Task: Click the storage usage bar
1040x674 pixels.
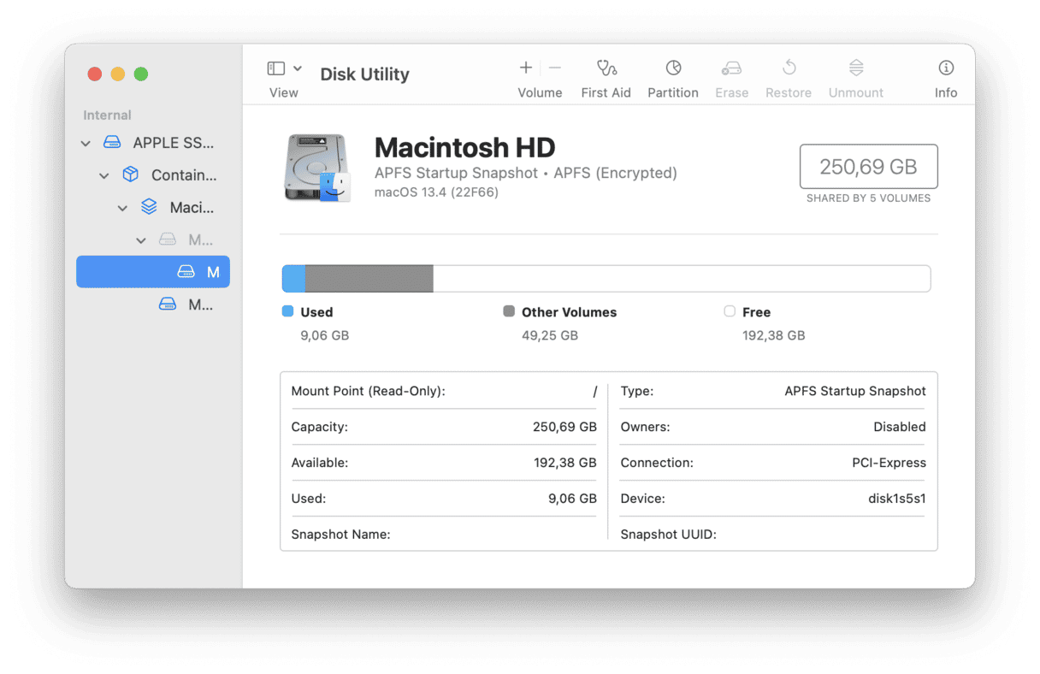Action: click(606, 278)
